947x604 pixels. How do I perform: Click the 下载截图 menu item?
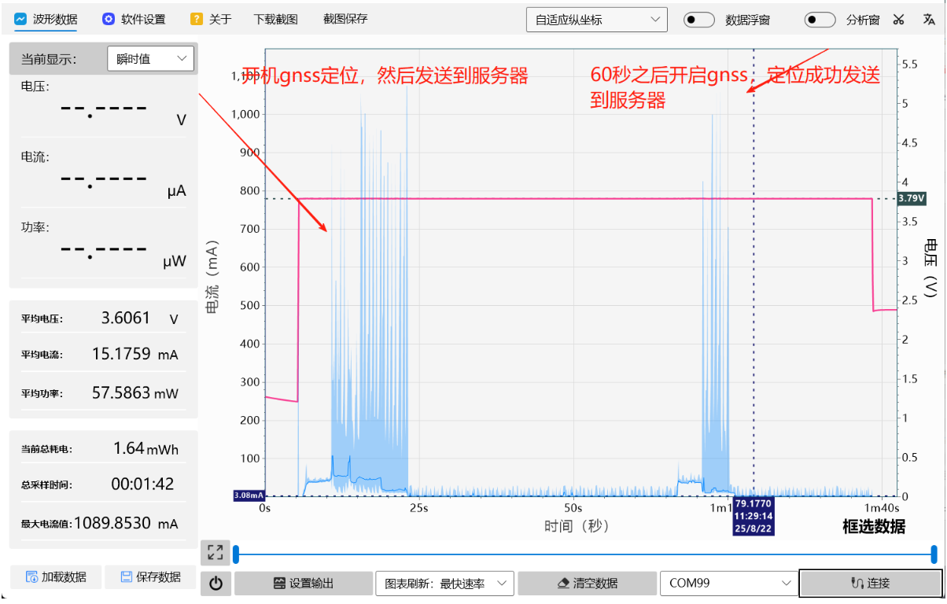click(275, 20)
